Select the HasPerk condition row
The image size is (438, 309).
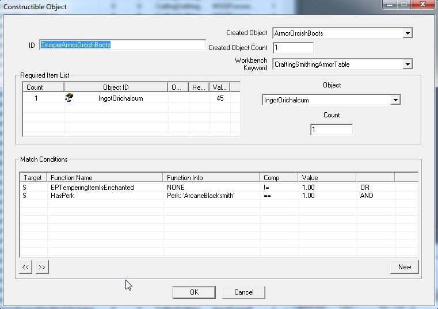pos(219,196)
